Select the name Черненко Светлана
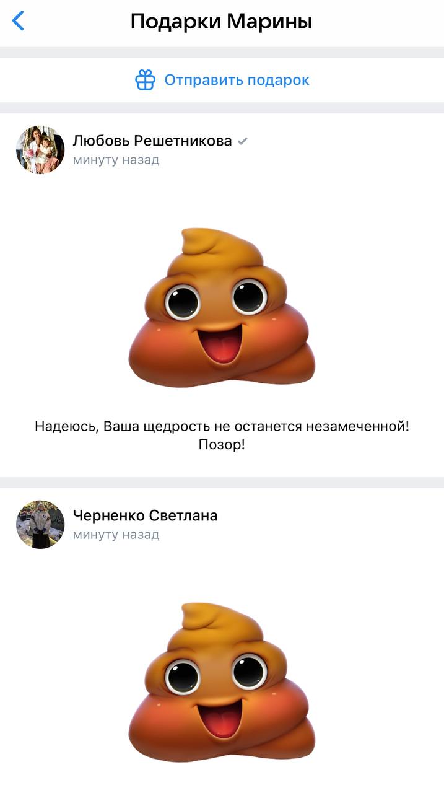This screenshot has height=793, width=444. tap(146, 515)
